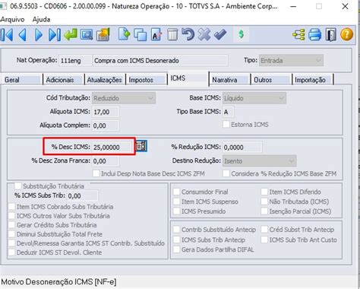Expand Cód Tributação Reduzido dropdown
Viewport: 360px width, 289px height.
(x=124, y=98)
